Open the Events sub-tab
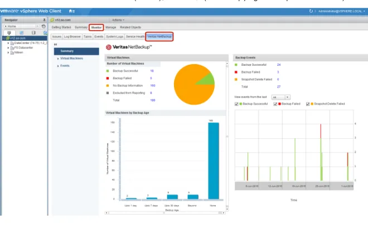The width and height of the screenshot is (368, 229). pos(99,37)
